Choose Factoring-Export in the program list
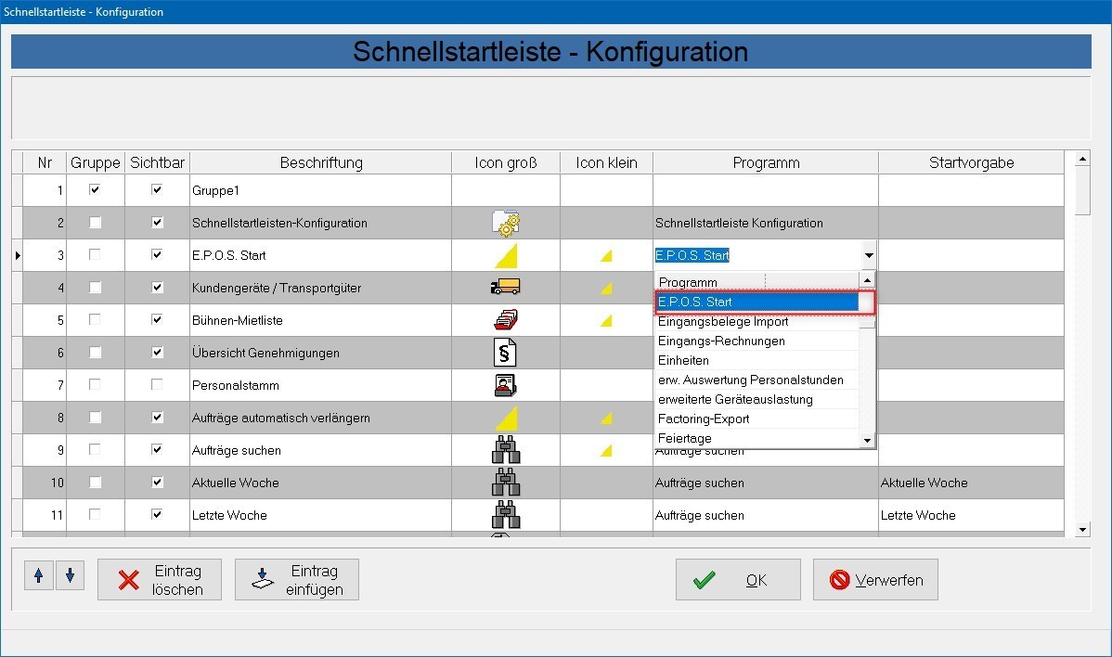 coord(704,419)
